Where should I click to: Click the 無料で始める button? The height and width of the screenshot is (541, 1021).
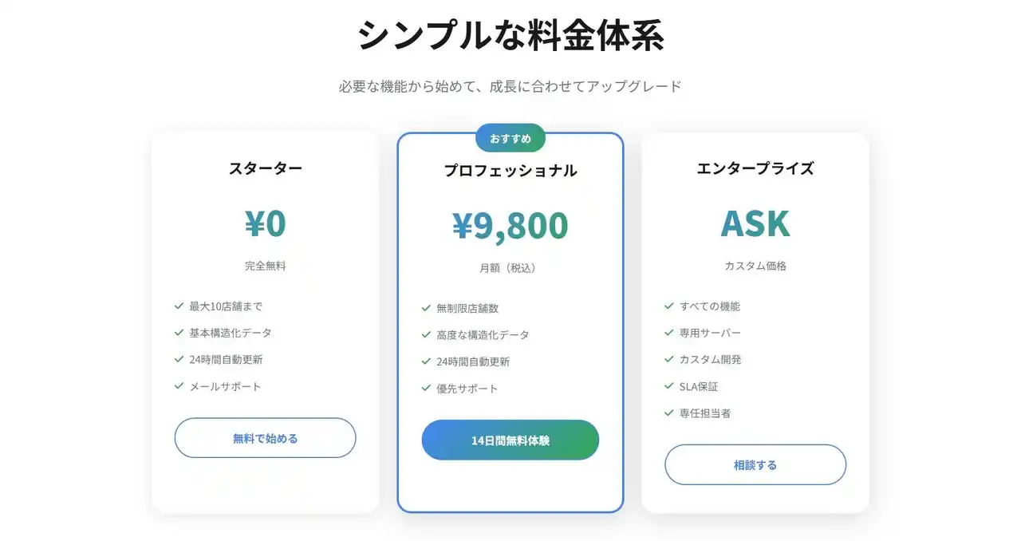click(x=265, y=438)
